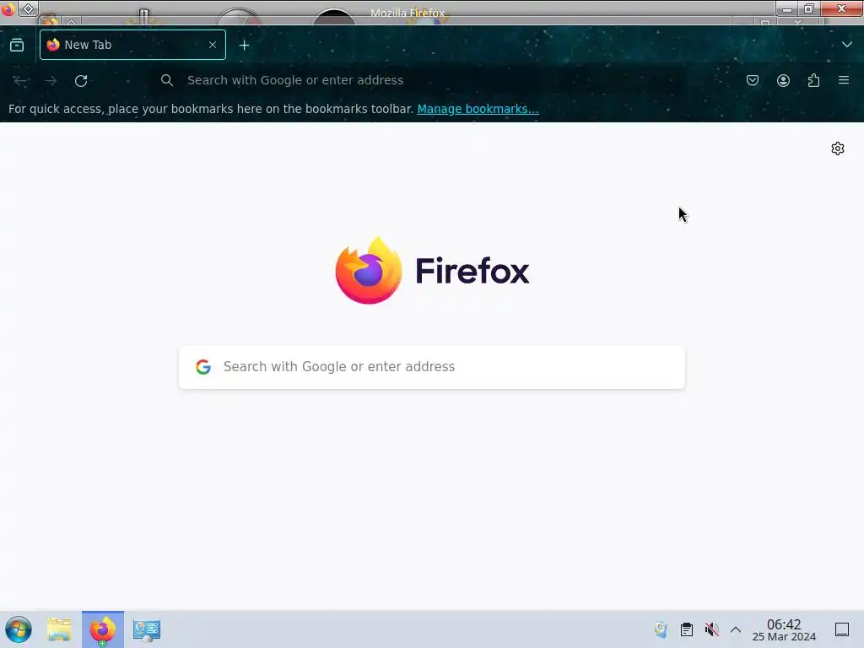
Task: Click the tray icon left of clipboard
Action: 661,629
